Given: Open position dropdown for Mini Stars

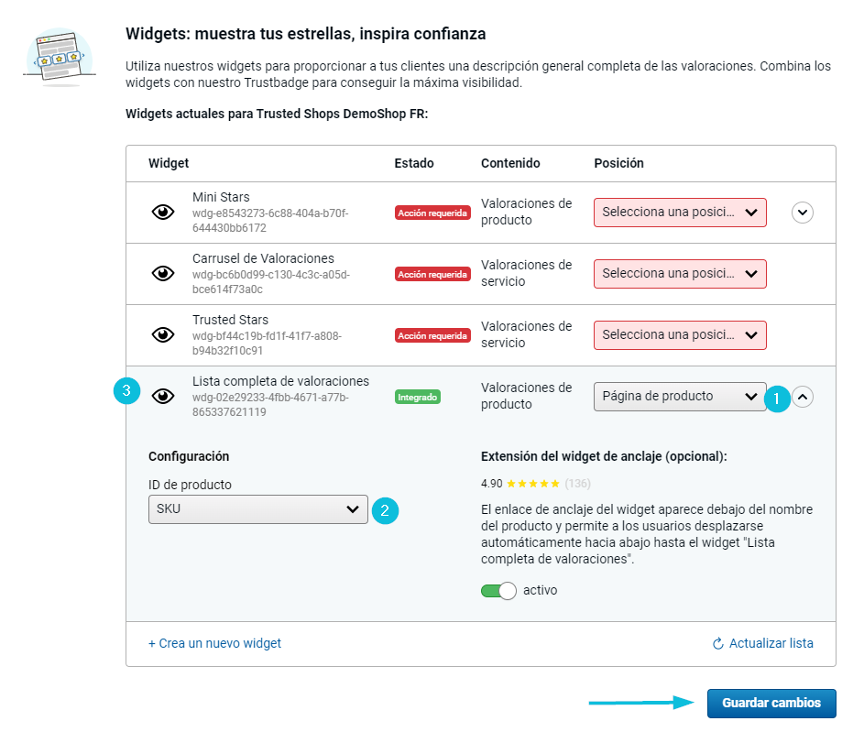Looking at the screenshot, I should 680,213.
